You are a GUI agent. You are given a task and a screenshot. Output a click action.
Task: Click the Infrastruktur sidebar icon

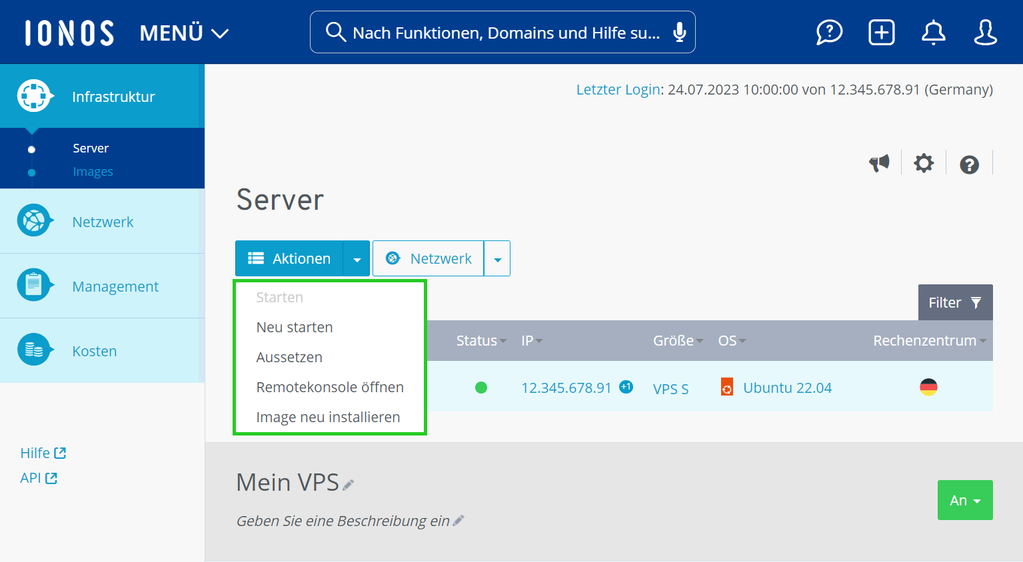click(x=35, y=97)
